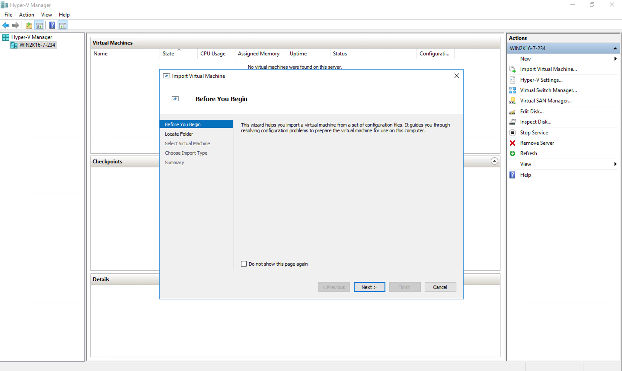Open the View menu in menu bar
The image size is (622, 371).
click(46, 15)
